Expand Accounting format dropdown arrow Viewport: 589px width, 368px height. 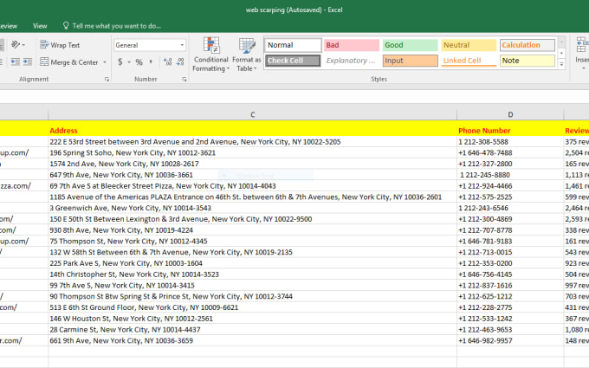pos(129,62)
